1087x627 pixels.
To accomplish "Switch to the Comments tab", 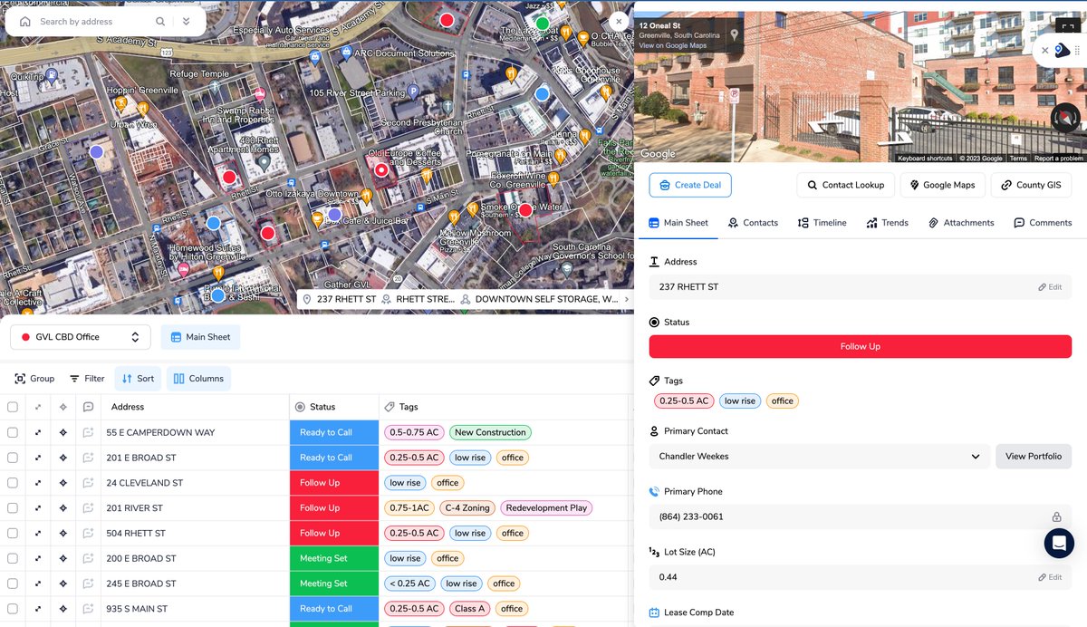I will pyautogui.click(x=1043, y=223).
